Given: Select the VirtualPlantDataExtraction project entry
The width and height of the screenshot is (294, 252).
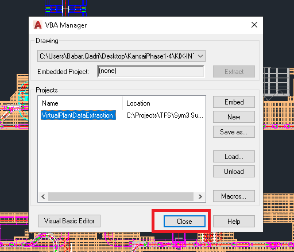Looking at the screenshot, I should point(78,115).
